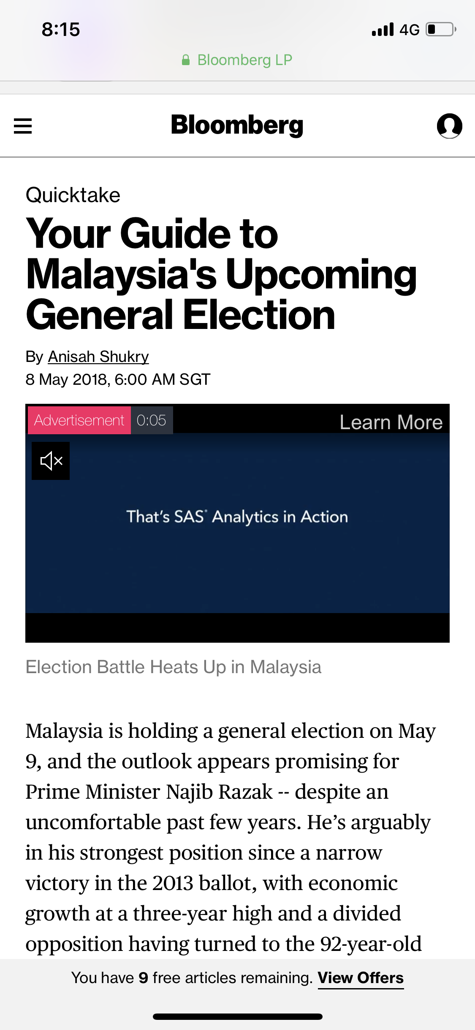The height and width of the screenshot is (1030, 475).
Task: Tap the Bloomberg LP address bar
Action: (237, 60)
